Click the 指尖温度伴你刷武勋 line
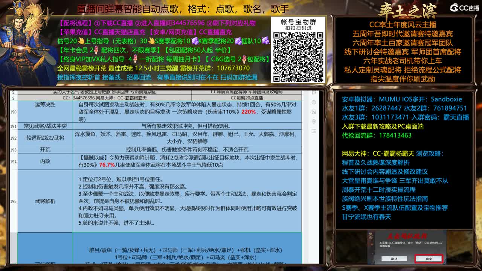The image size is (482, 271). pyautogui.click(x=403, y=79)
